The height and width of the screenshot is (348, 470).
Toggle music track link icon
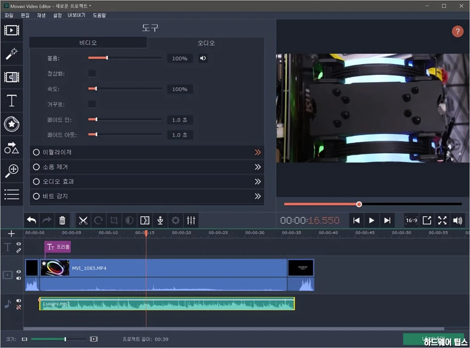[18, 307]
